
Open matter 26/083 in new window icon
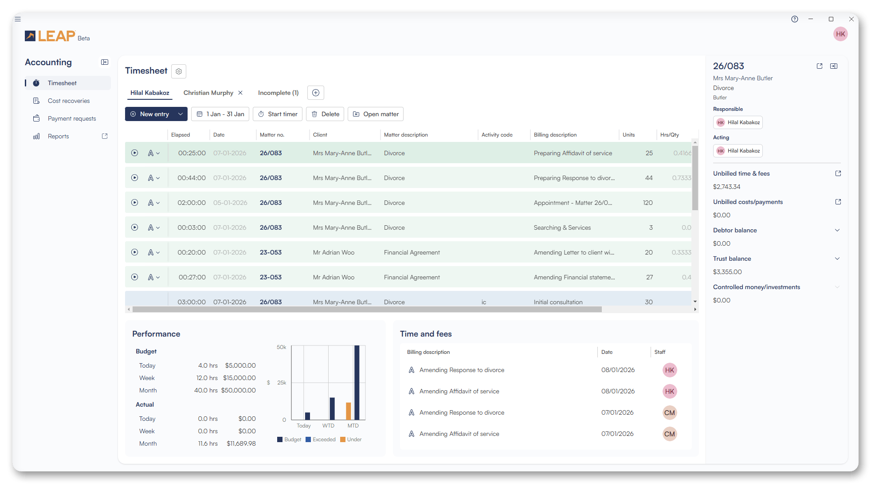[x=820, y=66]
